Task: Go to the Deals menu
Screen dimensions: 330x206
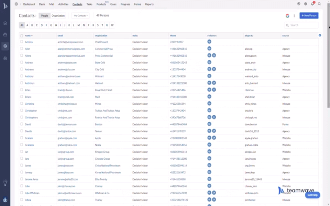Action: coord(42,4)
